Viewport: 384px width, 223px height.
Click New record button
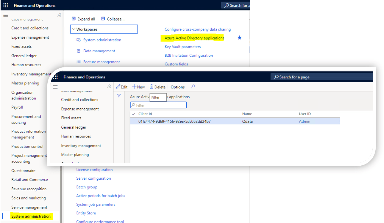point(138,87)
